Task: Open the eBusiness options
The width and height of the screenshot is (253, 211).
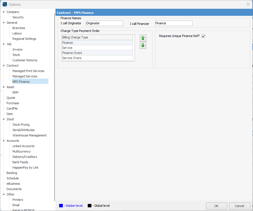Action: click(x=13, y=184)
